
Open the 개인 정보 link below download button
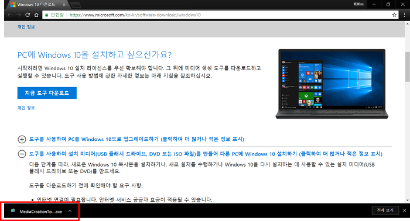[26, 108]
